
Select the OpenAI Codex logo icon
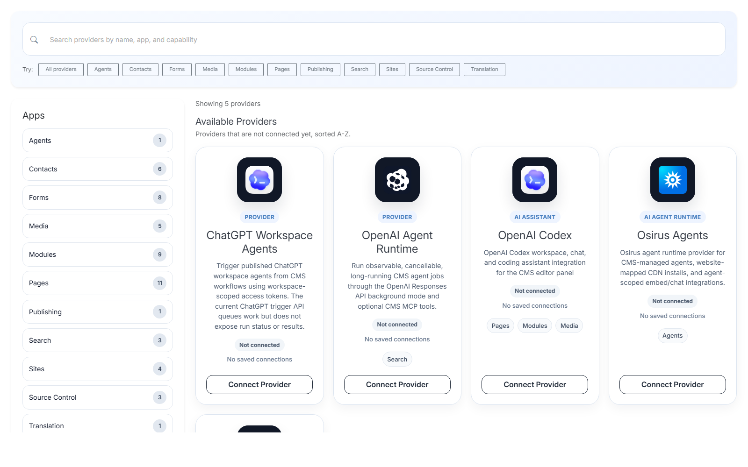[x=535, y=180]
